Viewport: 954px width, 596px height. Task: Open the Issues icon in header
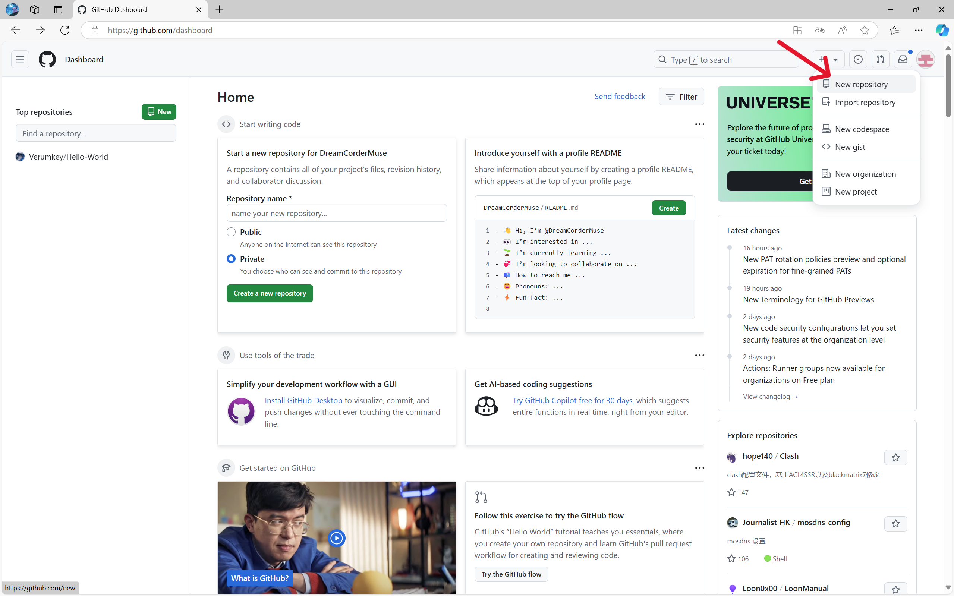(x=858, y=60)
